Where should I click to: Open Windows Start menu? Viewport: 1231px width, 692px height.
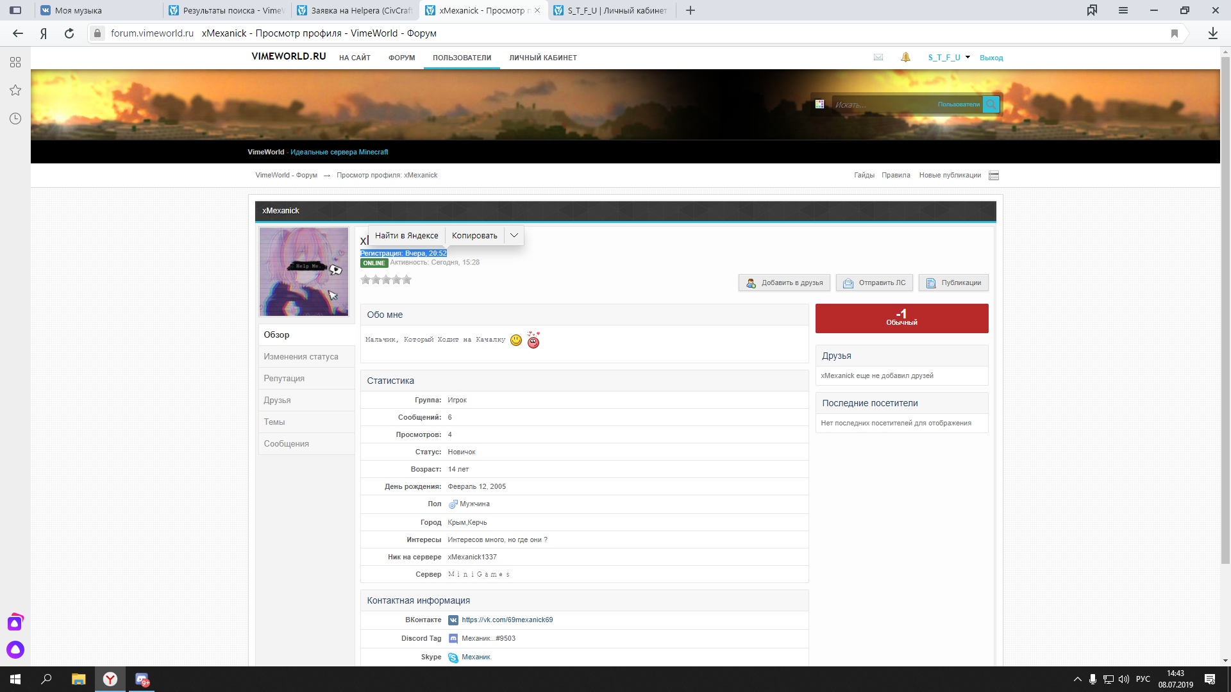(15, 679)
